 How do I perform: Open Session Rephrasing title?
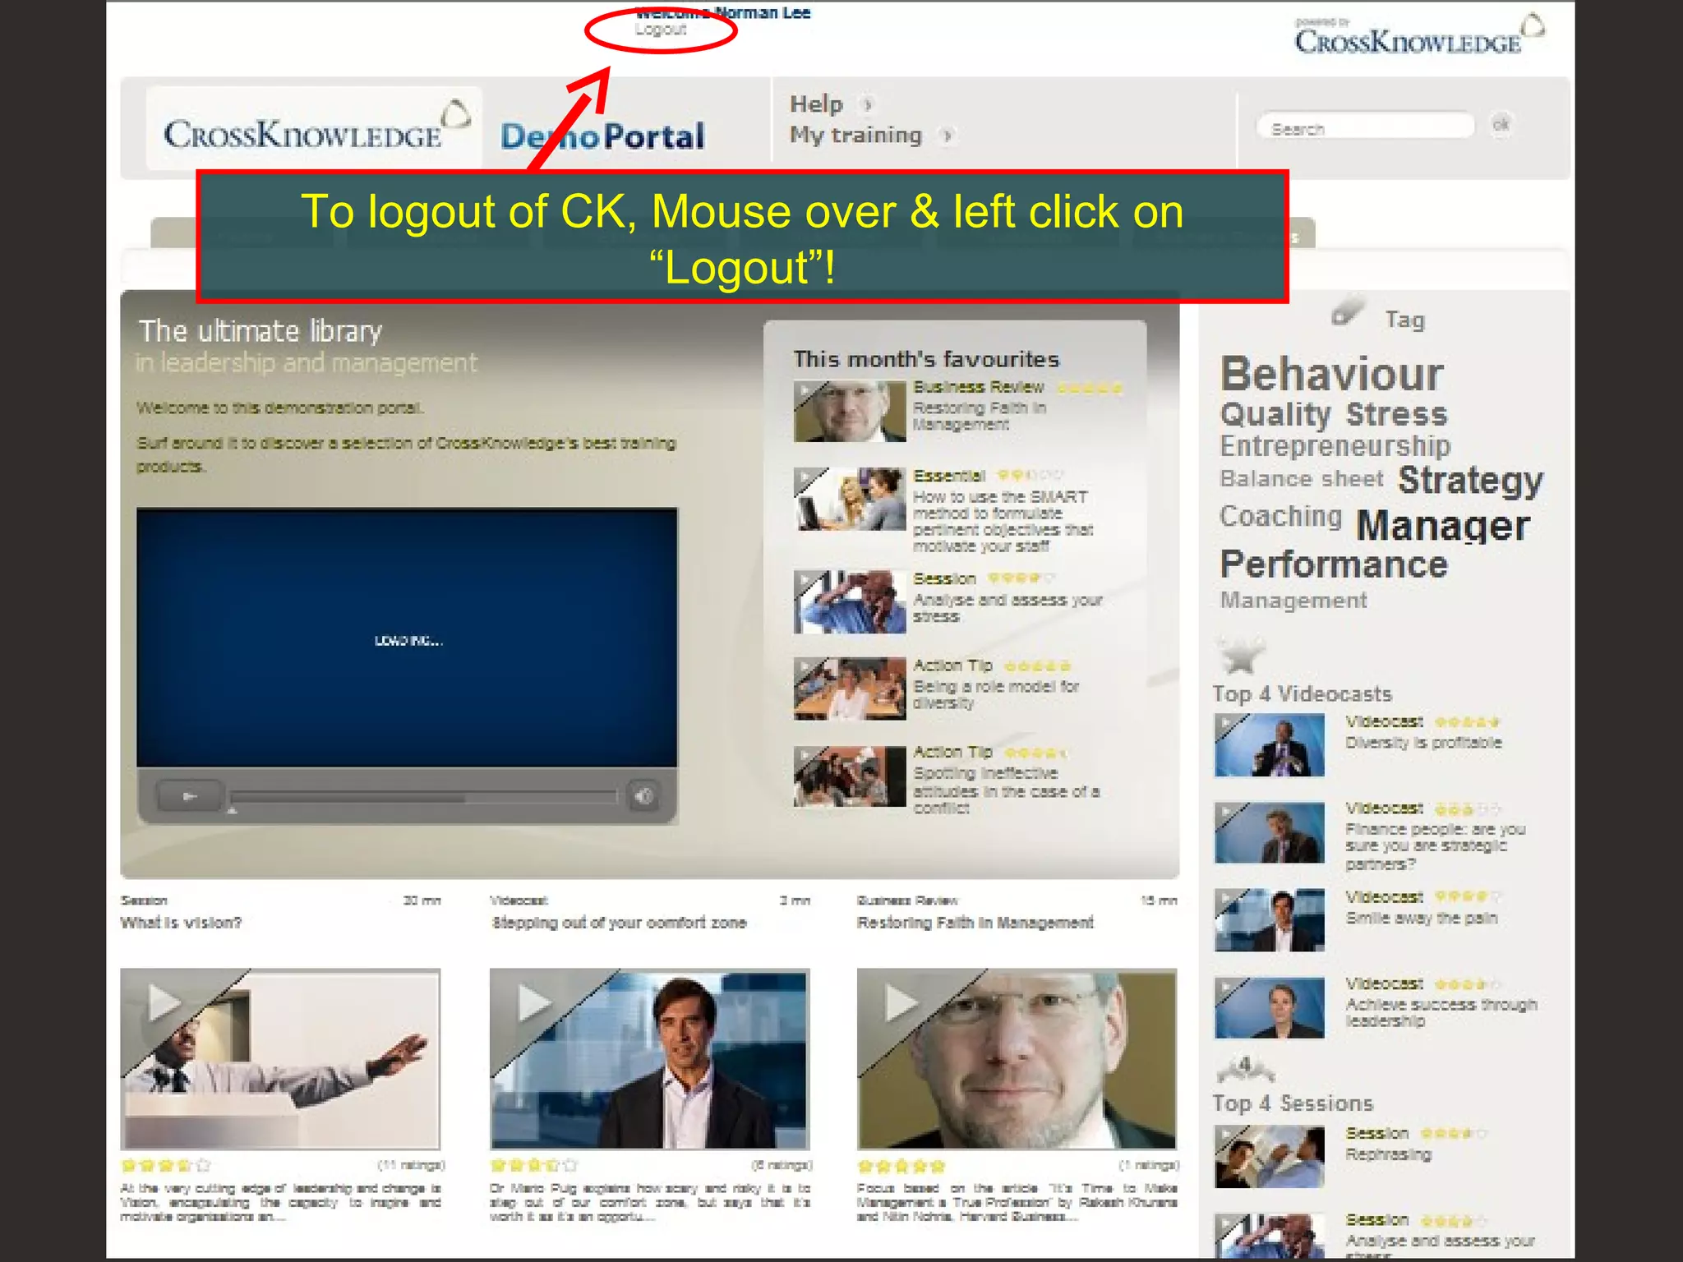coord(1388,1154)
